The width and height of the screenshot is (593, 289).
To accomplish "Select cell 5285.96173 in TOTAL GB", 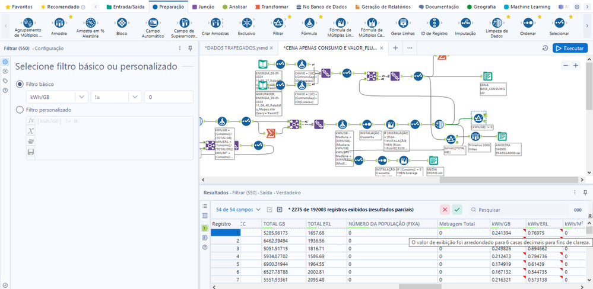I will [284, 233].
